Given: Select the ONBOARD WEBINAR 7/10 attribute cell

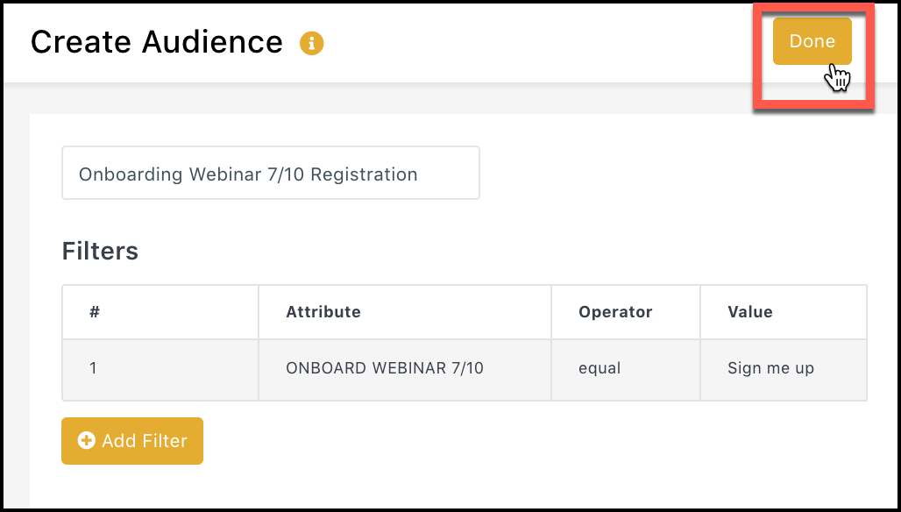Looking at the screenshot, I should pyautogui.click(x=405, y=369).
